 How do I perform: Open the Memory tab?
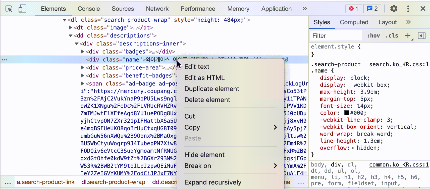238,9
